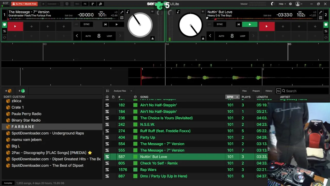Open the Files tab

point(244,91)
